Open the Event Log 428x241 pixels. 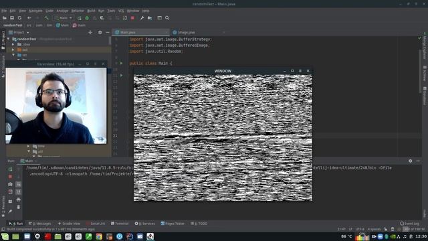pyautogui.click(x=409, y=224)
